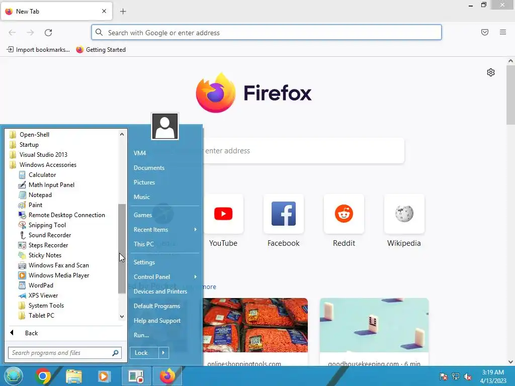Open the shutdown options arrow beside Lock

[x=163, y=353]
